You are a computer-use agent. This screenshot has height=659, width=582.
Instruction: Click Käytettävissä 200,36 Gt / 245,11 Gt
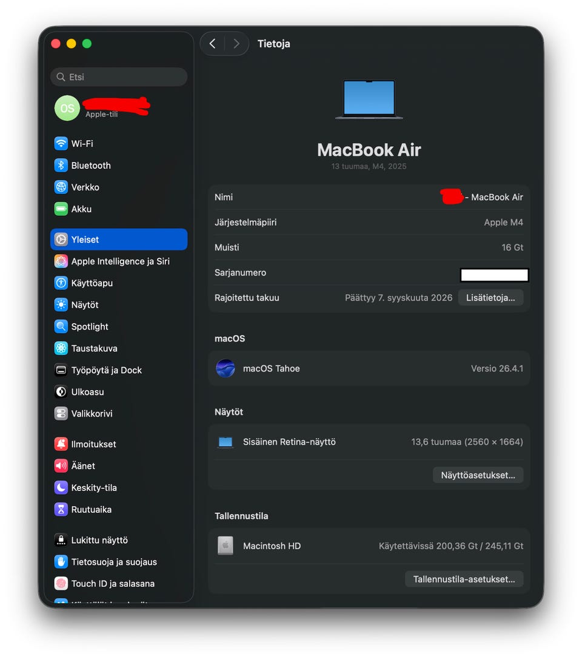click(451, 546)
